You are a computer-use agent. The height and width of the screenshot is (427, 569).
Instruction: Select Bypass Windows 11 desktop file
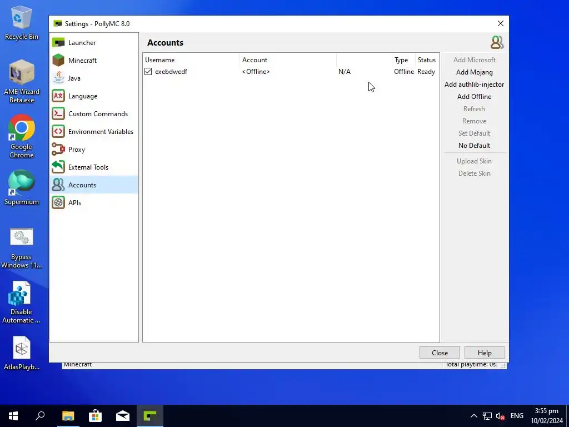(x=22, y=249)
